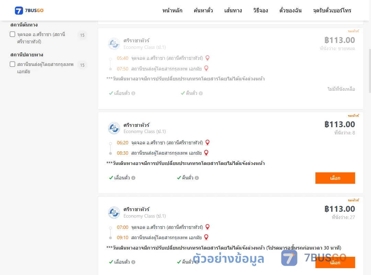Open ค้นหาตั๋ว menu item

tap(203, 10)
